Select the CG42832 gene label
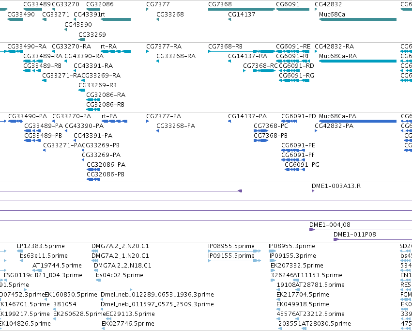 click(328, 4)
